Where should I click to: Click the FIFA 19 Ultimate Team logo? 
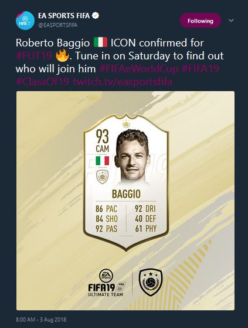106,283
